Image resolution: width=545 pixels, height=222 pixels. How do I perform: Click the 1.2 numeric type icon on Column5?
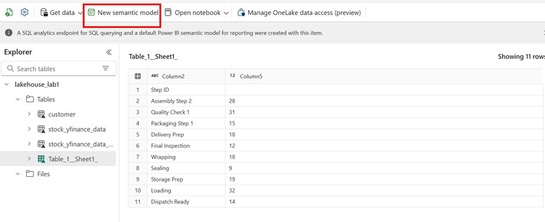pos(232,76)
